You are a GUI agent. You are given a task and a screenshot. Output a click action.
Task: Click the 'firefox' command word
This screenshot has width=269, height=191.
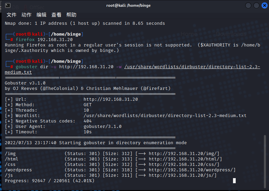25,40
